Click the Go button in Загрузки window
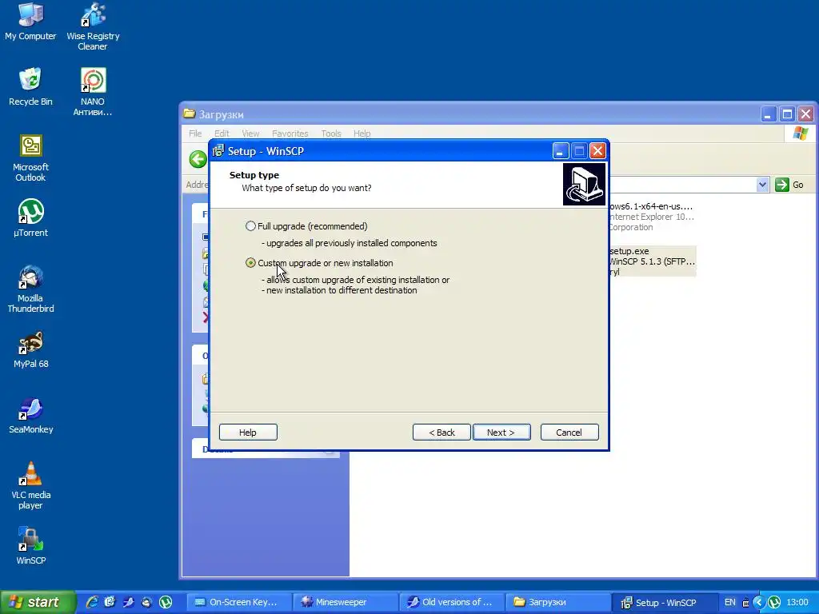Image resolution: width=819 pixels, height=614 pixels. coord(789,185)
